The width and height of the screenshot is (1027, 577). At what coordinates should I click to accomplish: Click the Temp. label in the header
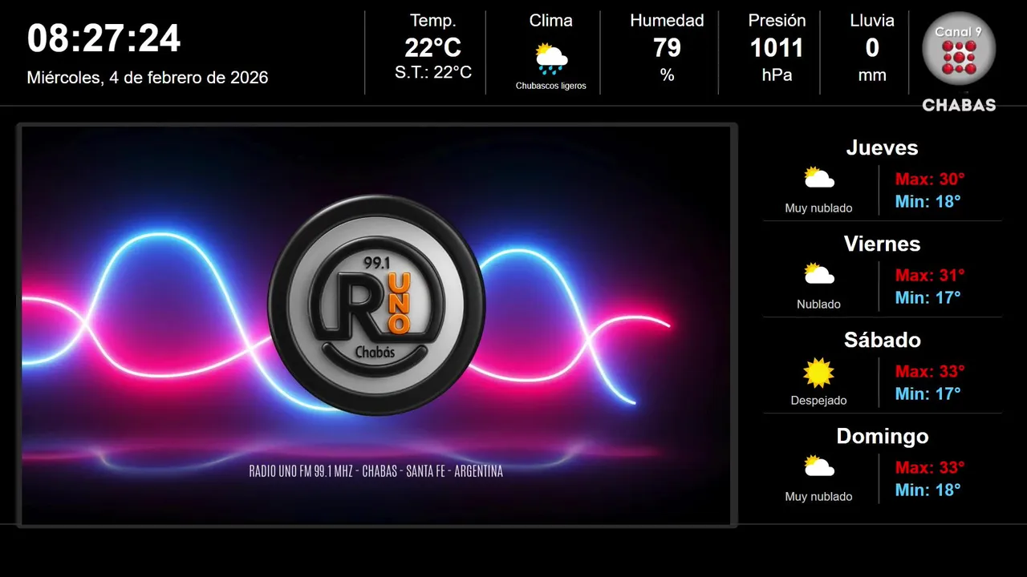[x=433, y=21]
